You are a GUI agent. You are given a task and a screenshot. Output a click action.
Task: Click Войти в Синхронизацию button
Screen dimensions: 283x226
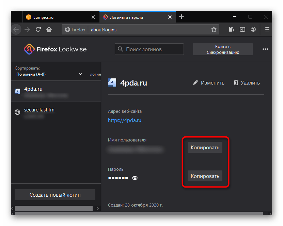click(223, 49)
